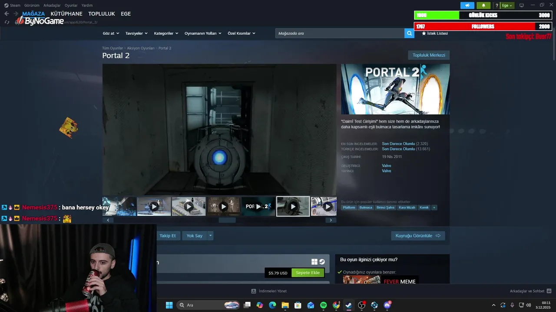Add Portal 2 with Sepete Ekle
Viewport: 556px width, 312px height.
click(308, 273)
